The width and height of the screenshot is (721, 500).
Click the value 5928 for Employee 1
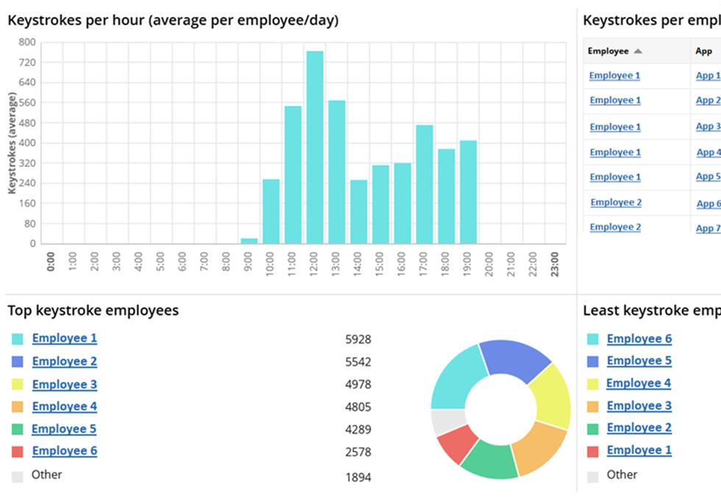358,340
